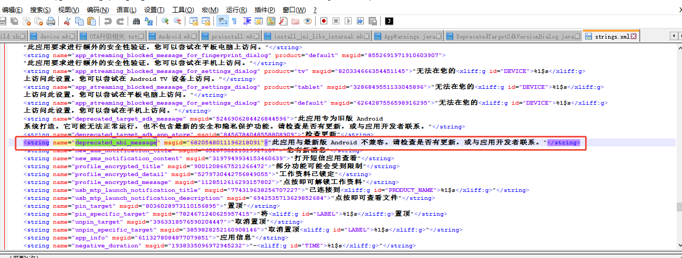
Task: Open the 窗口(W) menu
Action: (294, 10)
